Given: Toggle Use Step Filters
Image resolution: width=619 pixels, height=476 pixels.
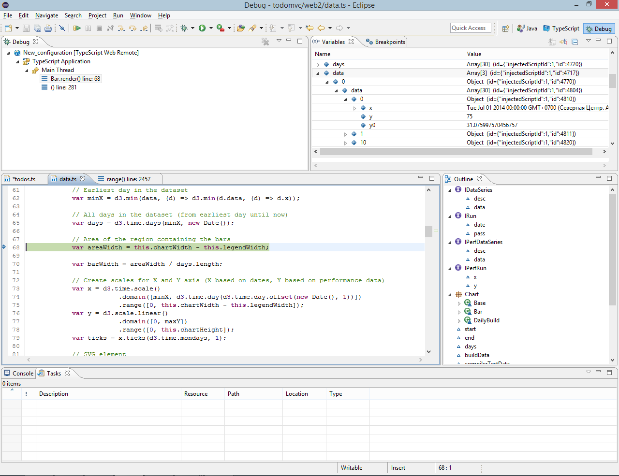Looking at the screenshot, I should point(169,28).
